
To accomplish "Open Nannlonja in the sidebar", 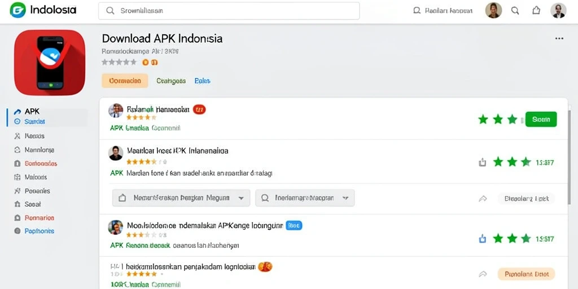I will 40,150.
